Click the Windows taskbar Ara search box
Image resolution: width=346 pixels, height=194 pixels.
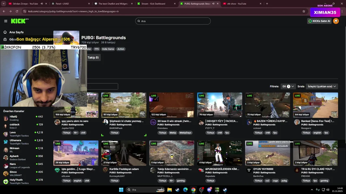146,190
